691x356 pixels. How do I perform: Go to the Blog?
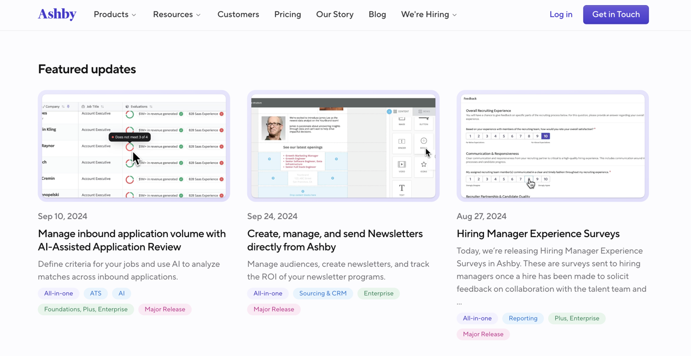click(x=377, y=14)
